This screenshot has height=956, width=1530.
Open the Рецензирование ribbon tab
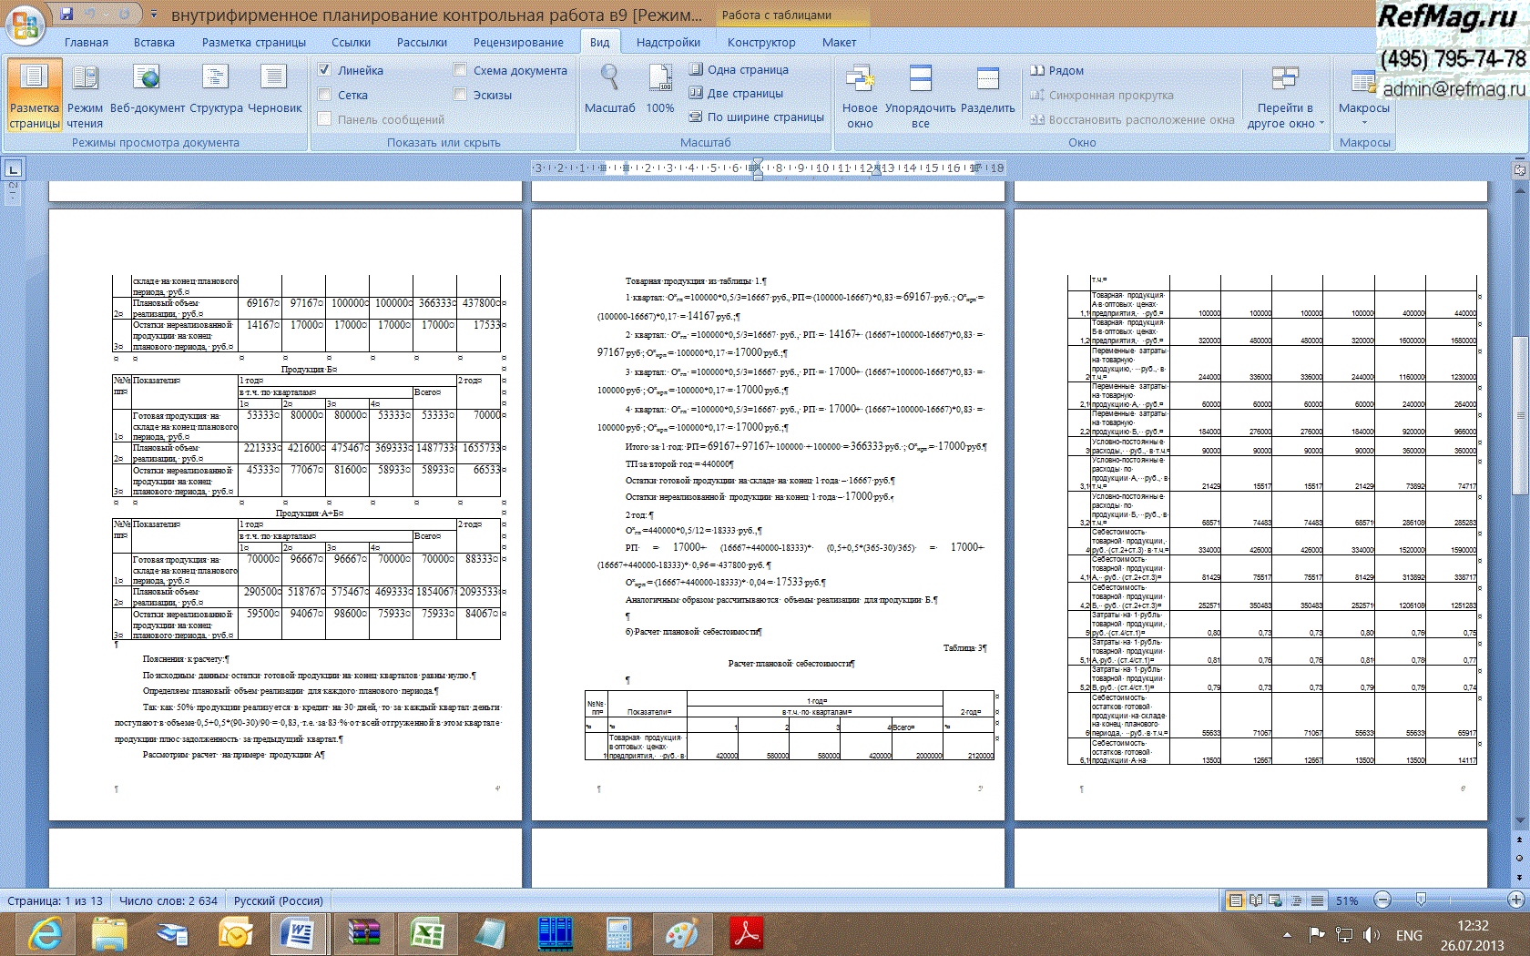(x=517, y=42)
